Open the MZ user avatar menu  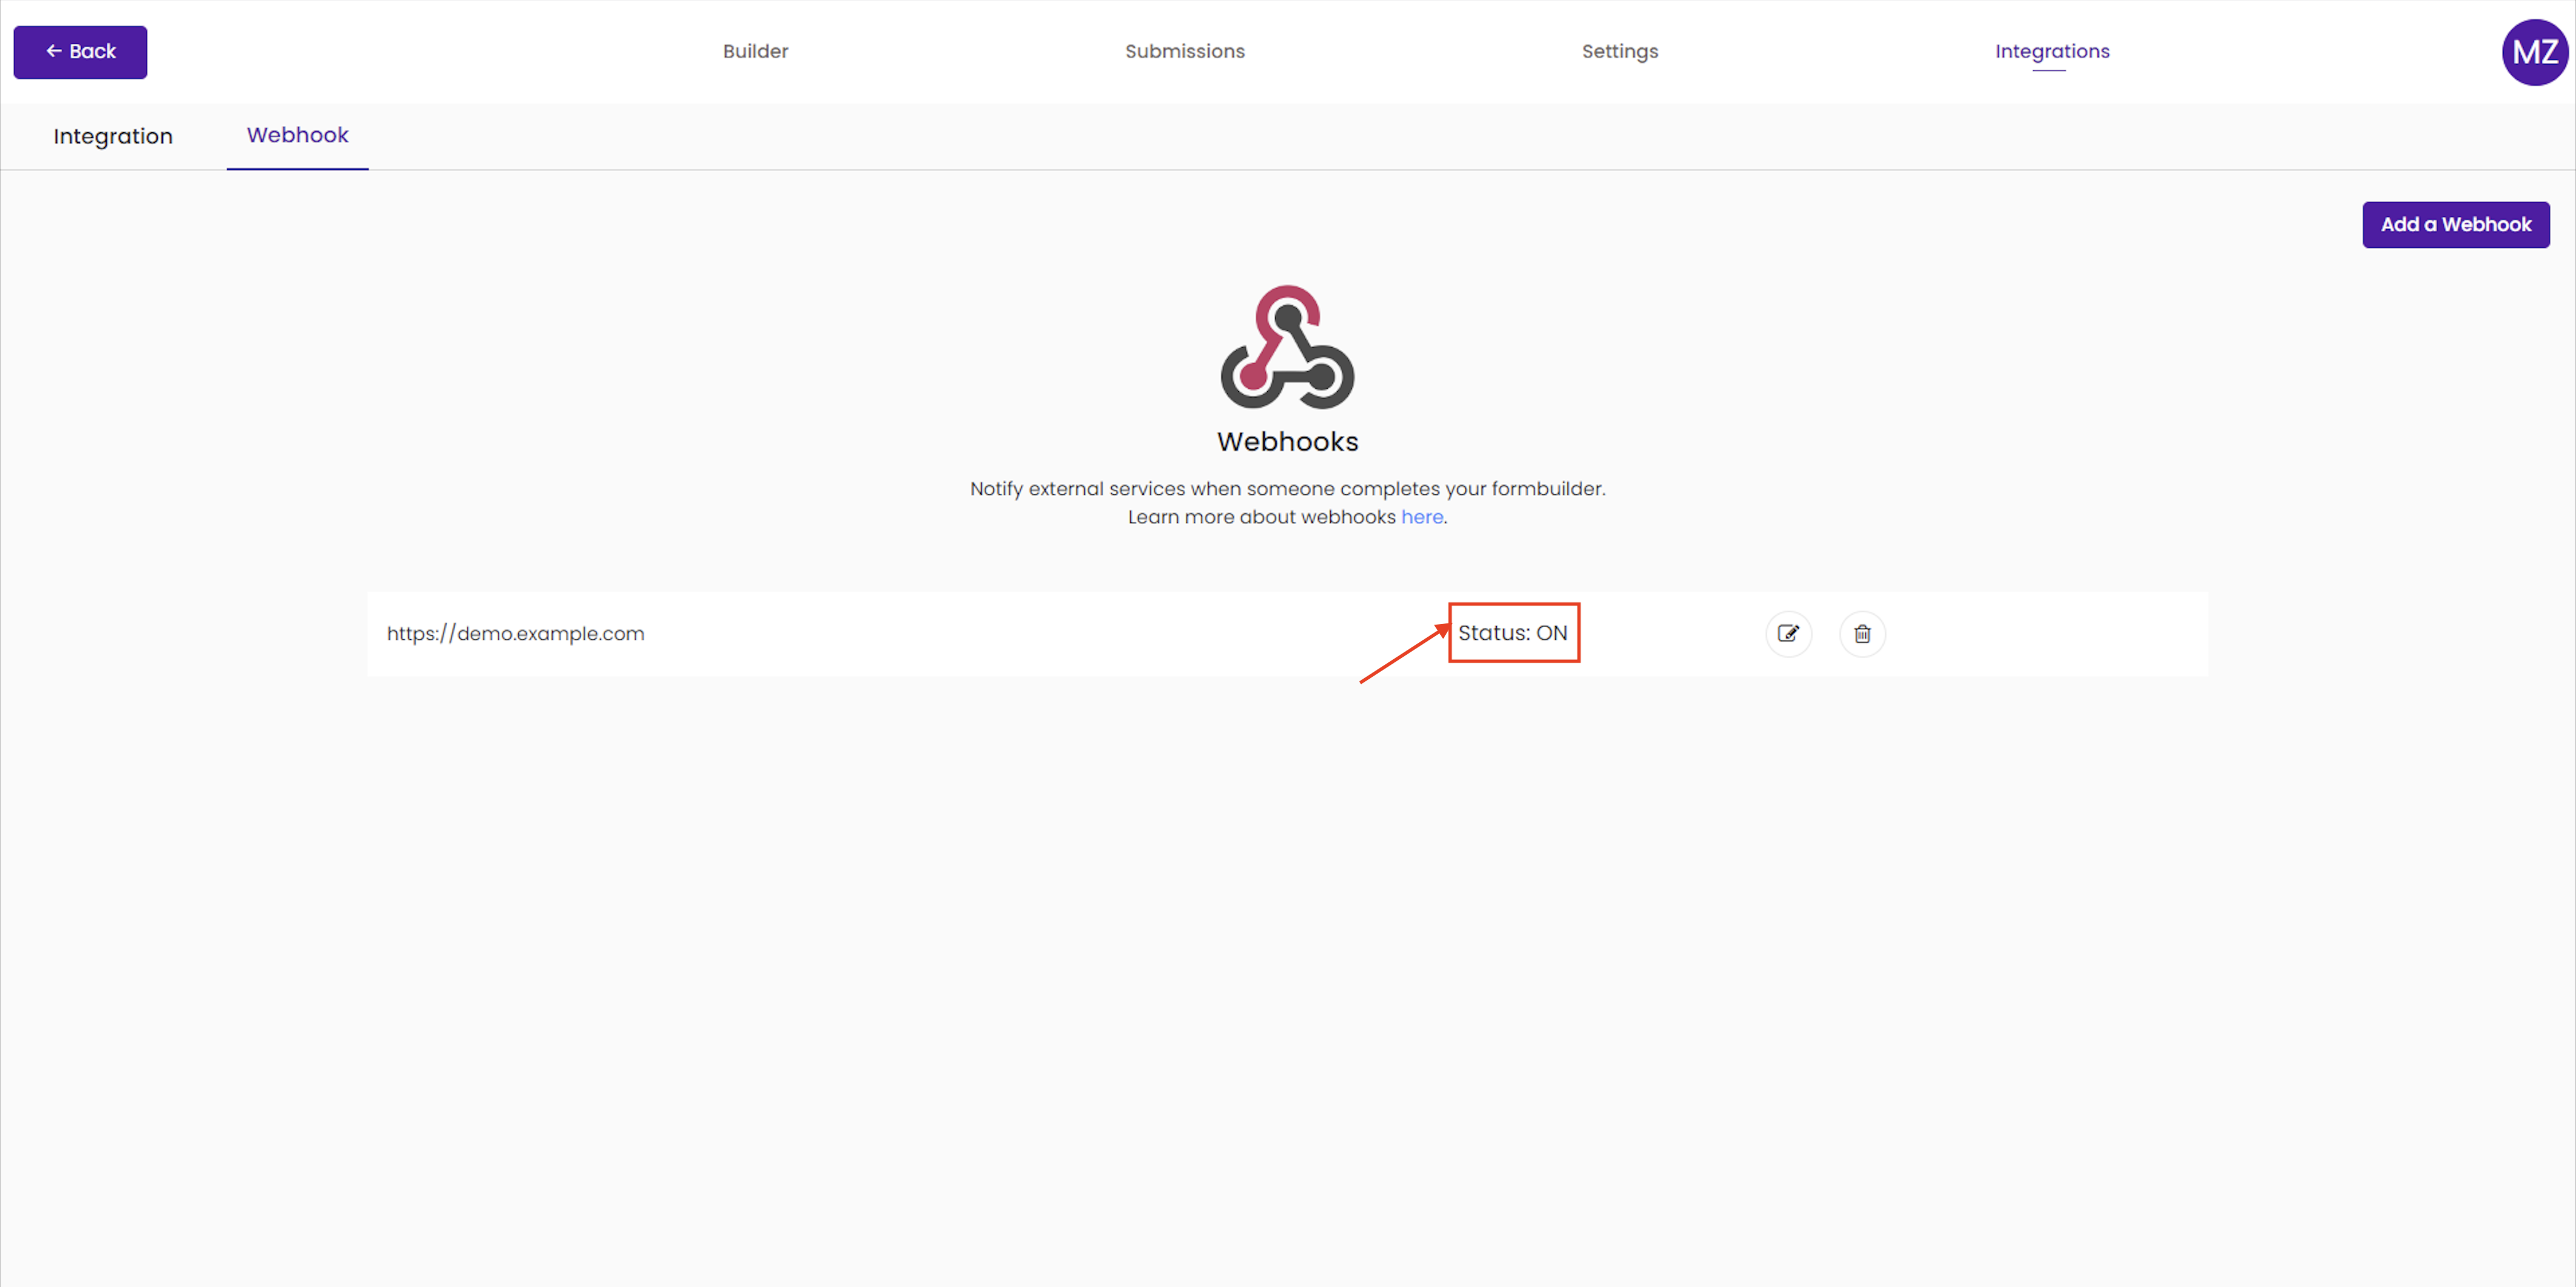(x=2534, y=52)
